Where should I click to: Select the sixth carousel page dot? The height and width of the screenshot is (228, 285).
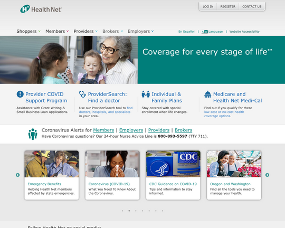point(156,211)
